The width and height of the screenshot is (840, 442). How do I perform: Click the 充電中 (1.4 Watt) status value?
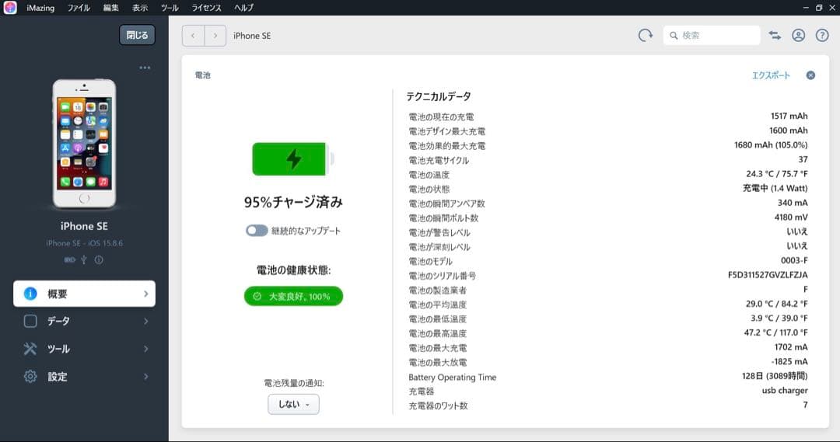(x=775, y=188)
